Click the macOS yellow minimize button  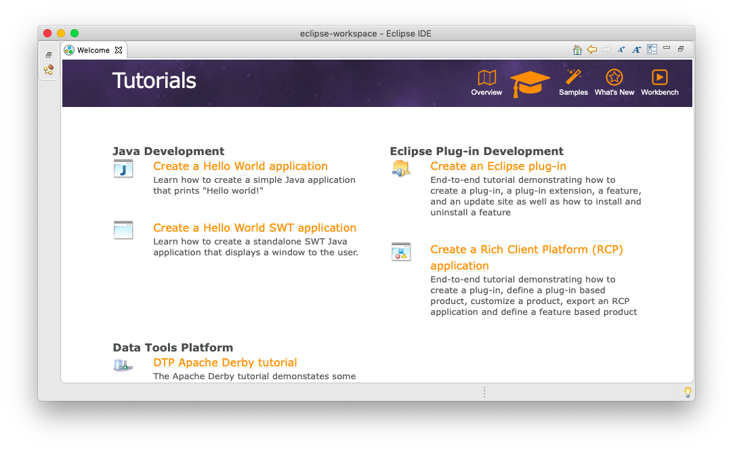pos(61,33)
